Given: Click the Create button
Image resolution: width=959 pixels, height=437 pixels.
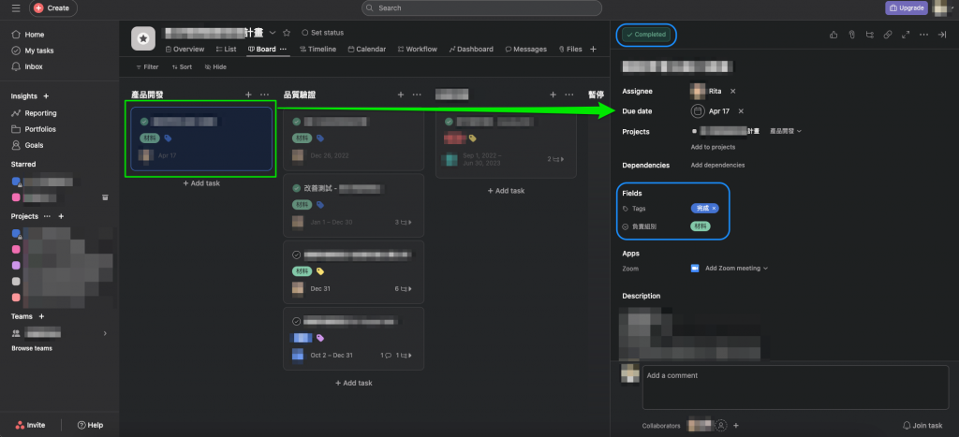Looking at the screenshot, I should [x=52, y=7].
